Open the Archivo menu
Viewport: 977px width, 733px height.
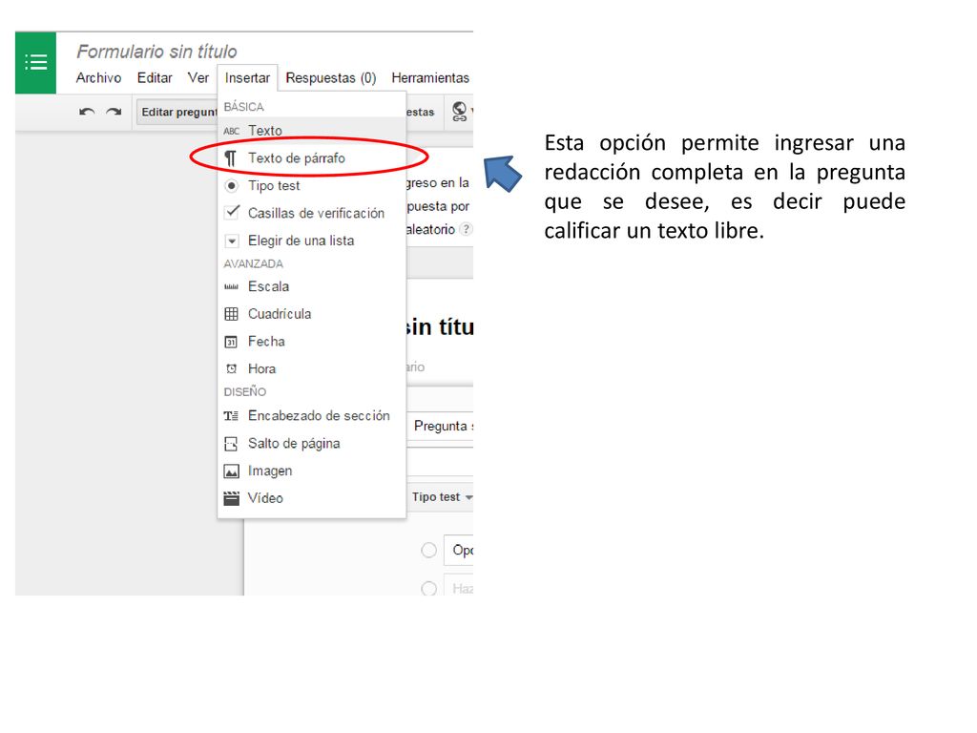(x=98, y=78)
